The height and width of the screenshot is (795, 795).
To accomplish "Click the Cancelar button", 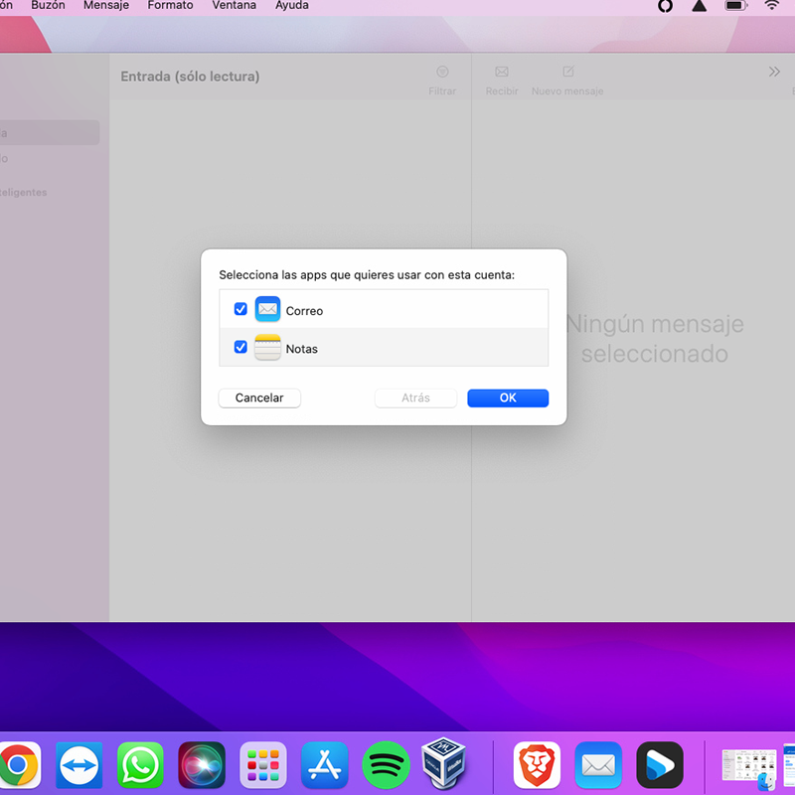I will pos(259,398).
